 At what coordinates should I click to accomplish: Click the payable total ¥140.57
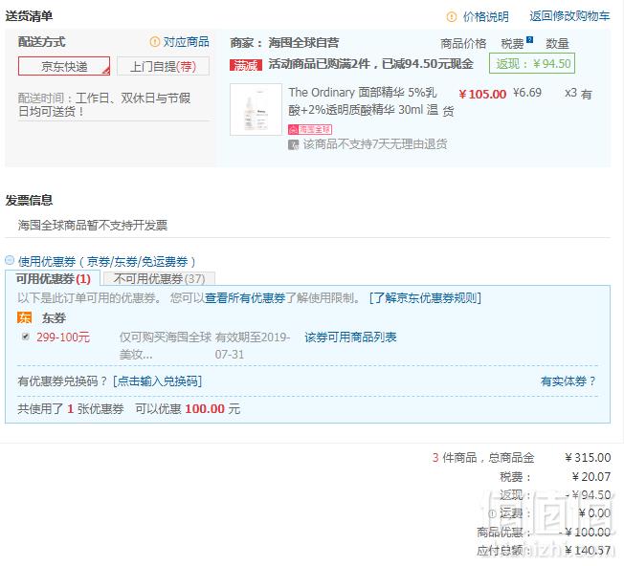click(x=588, y=550)
